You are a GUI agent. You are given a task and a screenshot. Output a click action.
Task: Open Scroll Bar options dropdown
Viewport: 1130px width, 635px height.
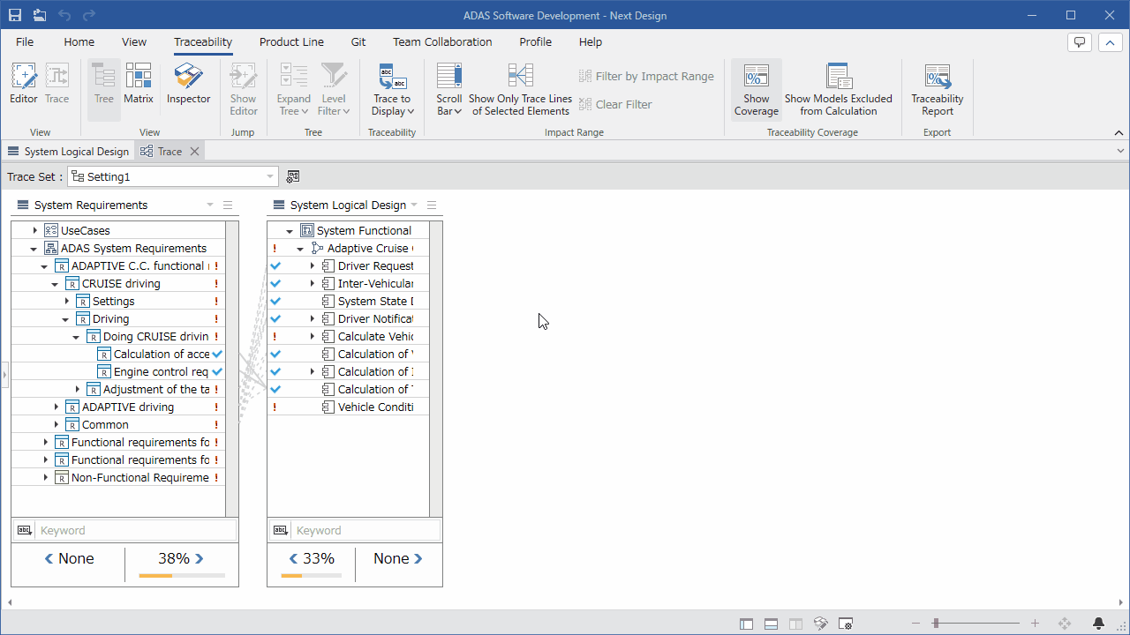[449, 90]
